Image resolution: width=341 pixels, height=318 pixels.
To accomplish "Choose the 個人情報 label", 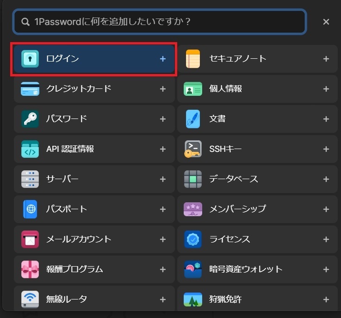I will click(225, 89).
